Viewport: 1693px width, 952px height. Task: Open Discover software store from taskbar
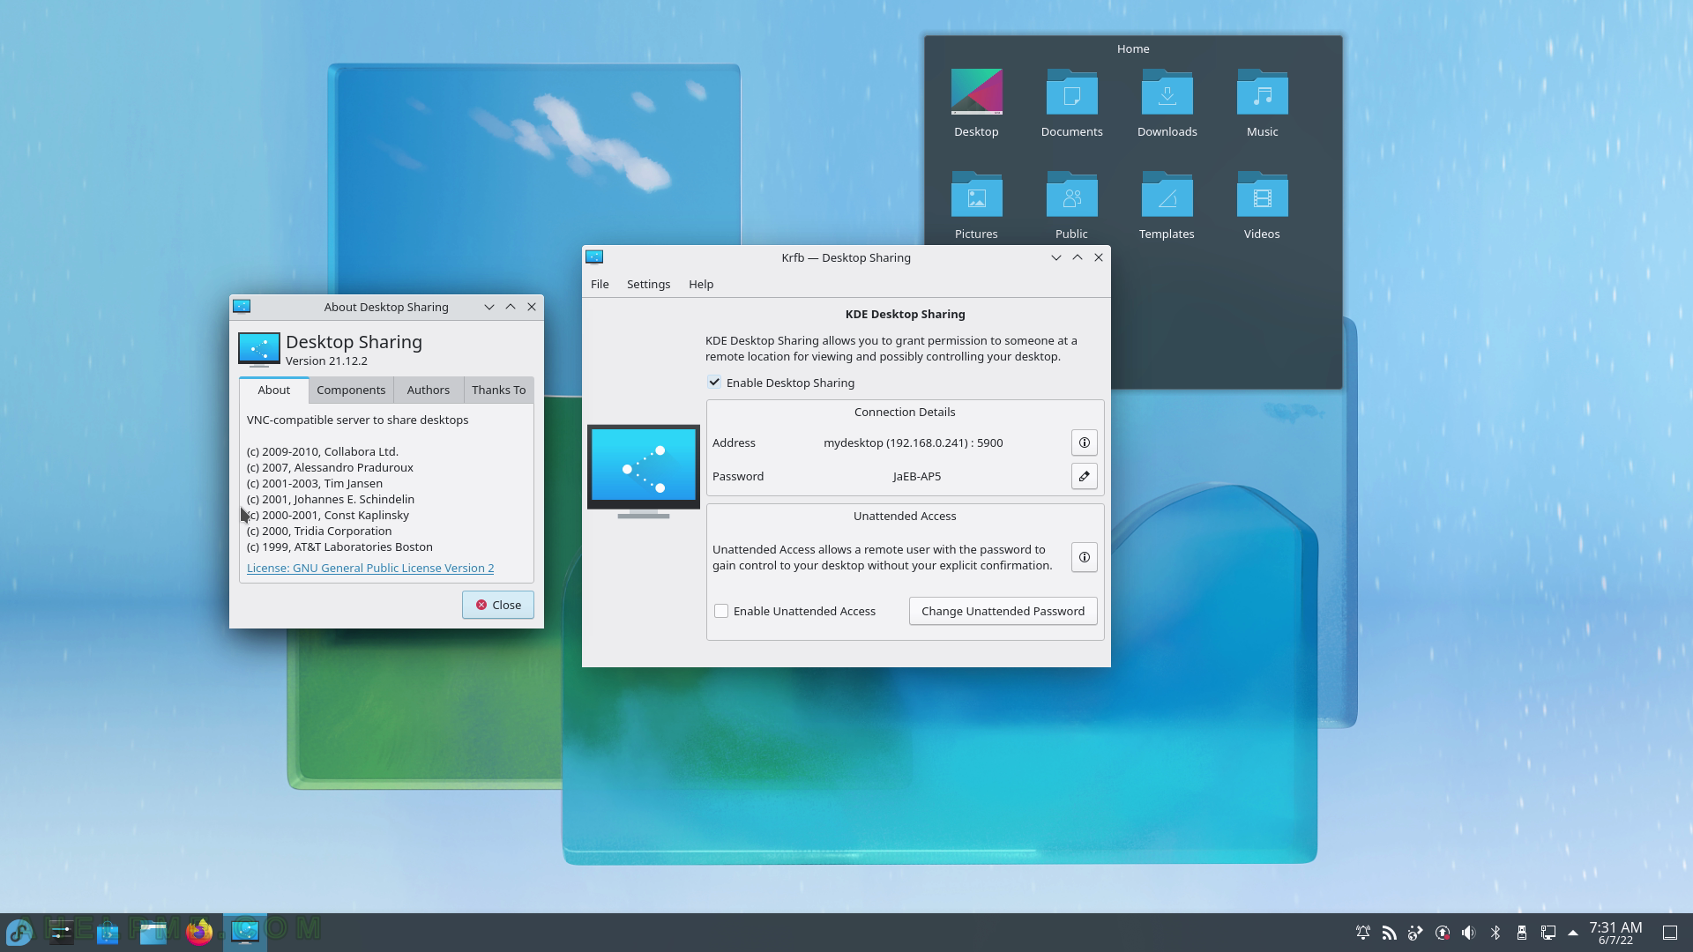pyautogui.click(x=108, y=932)
